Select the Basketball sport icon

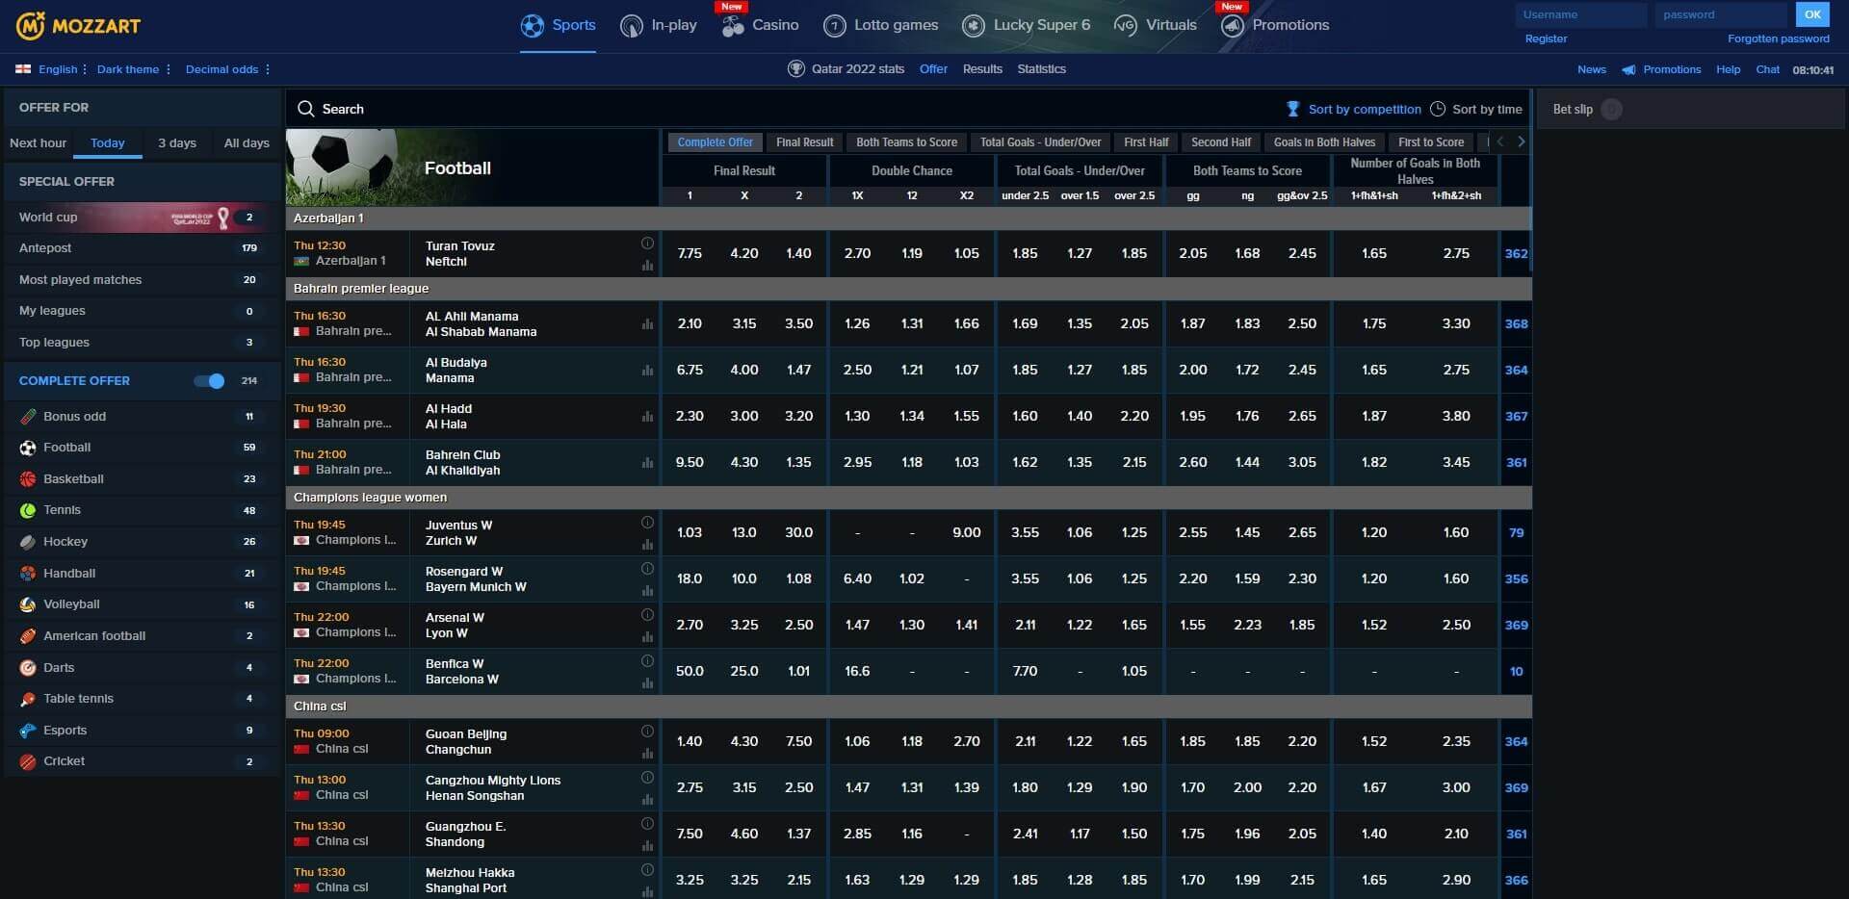click(x=28, y=479)
